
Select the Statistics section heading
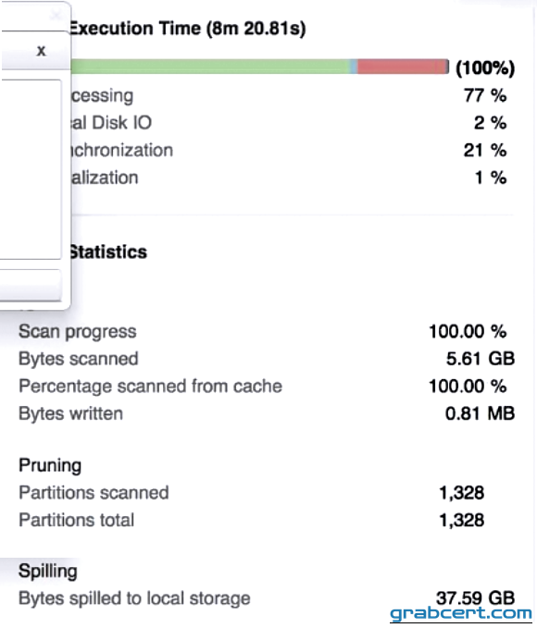(108, 252)
